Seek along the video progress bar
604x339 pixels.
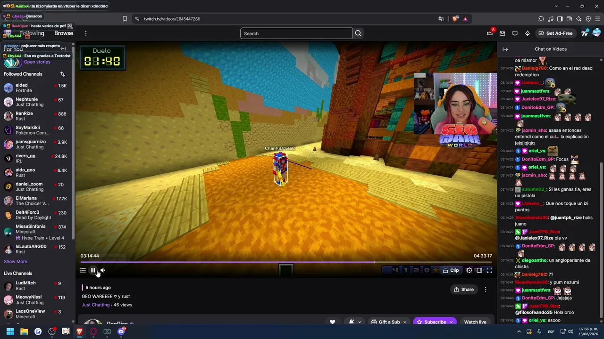(x=286, y=262)
